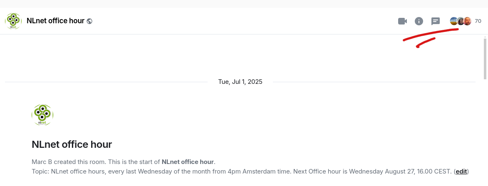488x186 pixels.
Task: Click the large NLnet logo in room intro
Action: [x=42, y=115]
